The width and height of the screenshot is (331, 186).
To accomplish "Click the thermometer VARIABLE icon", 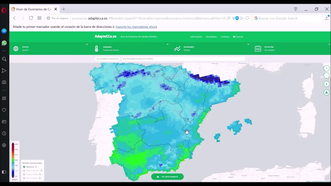I will coord(96,49).
